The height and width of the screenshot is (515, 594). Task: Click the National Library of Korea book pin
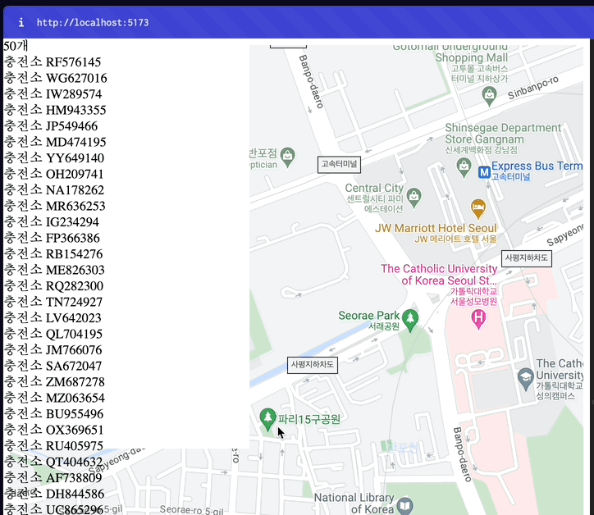tap(405, 505)
